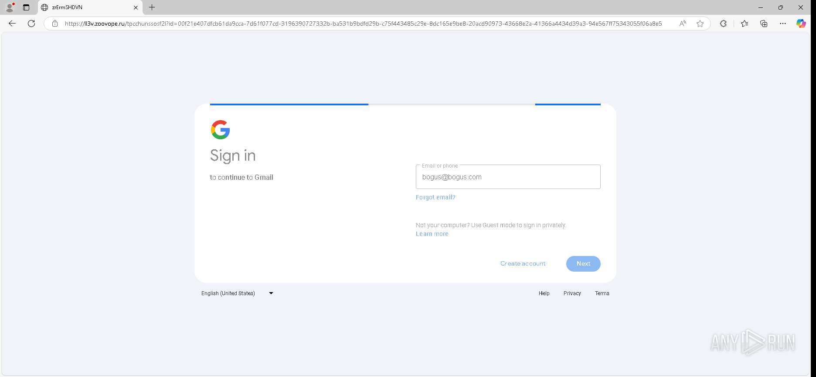The height and width of the screenshot is (377, 816).
Task: Open a new tab with plus icon
Action: 152,7
